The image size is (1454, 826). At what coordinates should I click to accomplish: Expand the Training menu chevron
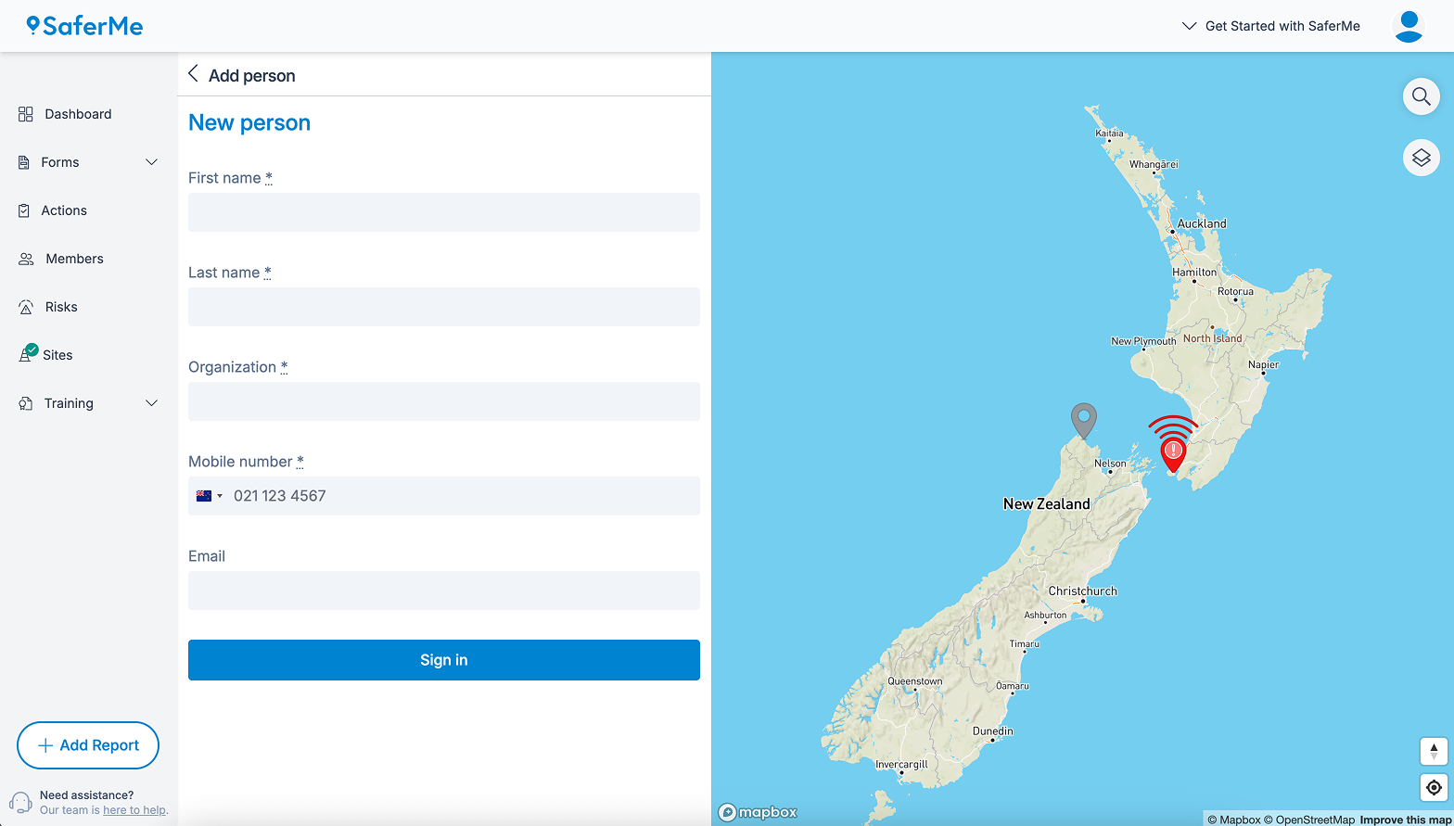[152, 403]
